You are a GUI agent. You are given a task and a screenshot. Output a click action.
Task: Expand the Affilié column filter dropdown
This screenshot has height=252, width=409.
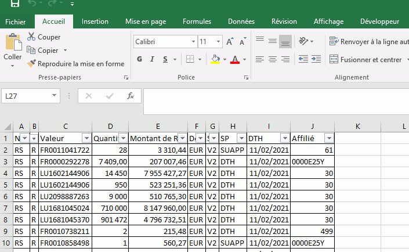tap(329, 138)
